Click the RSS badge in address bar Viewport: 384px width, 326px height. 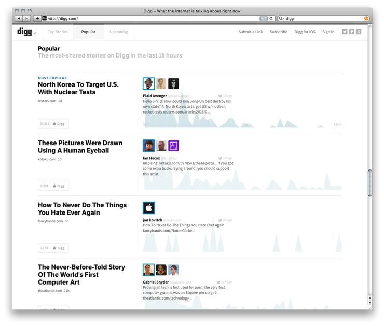coord(263,18)
